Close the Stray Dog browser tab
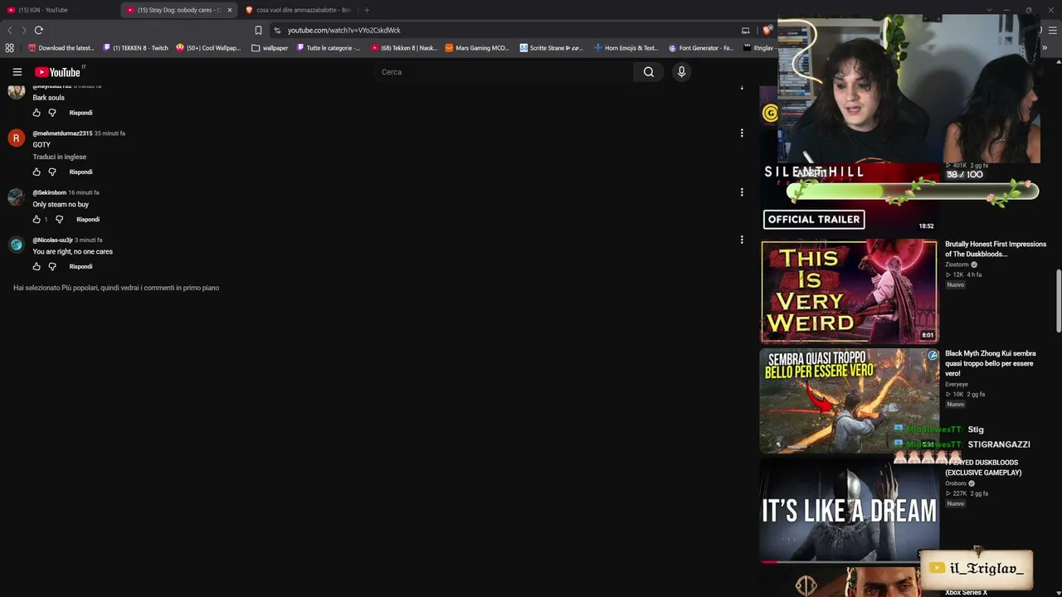Screen dimensions: 1062x597 click(x=230, y=10)
